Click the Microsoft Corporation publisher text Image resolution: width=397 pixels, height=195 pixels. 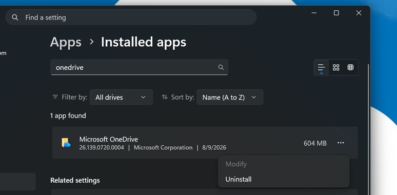(163, 147)
